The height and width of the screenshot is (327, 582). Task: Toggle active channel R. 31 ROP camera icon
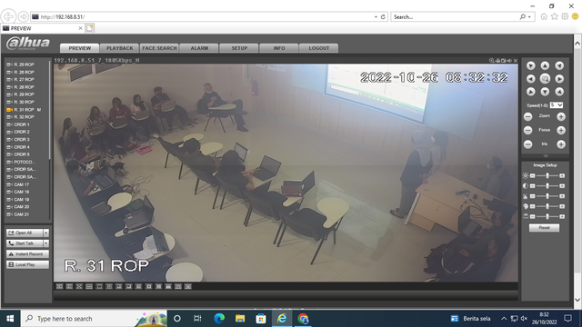point(10,110)
